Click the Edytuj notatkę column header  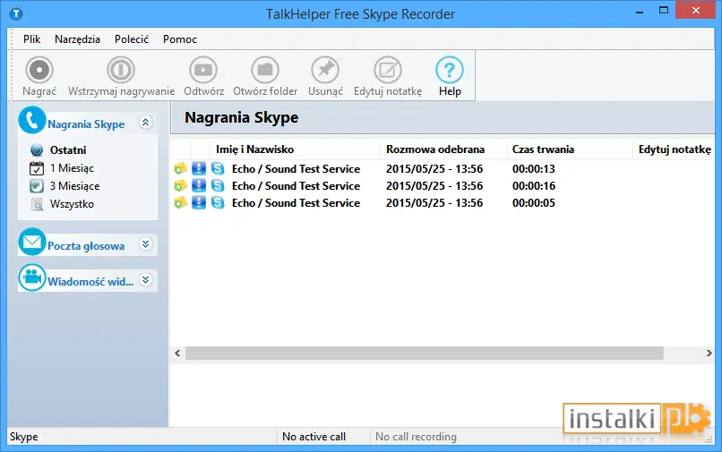(x=675, y=149)
